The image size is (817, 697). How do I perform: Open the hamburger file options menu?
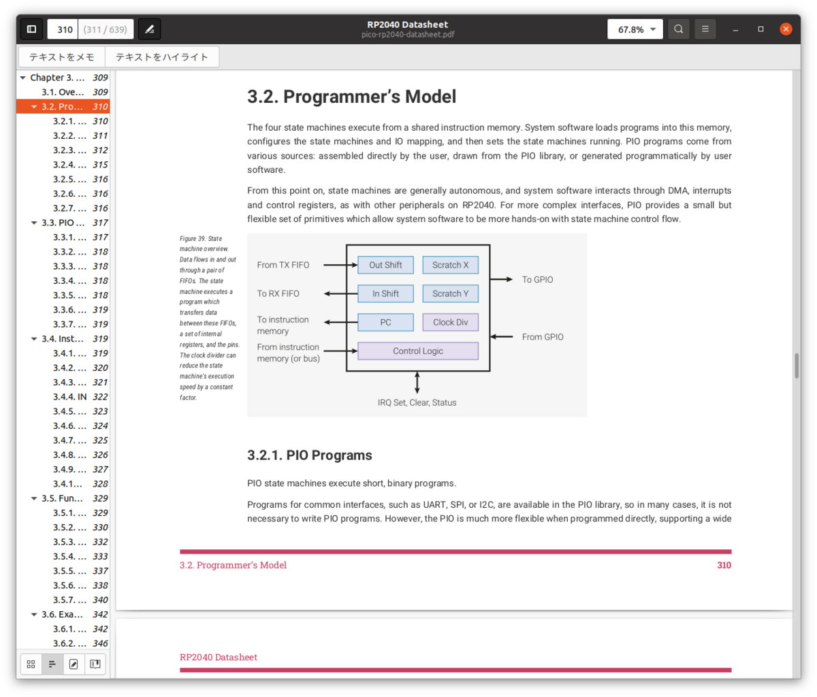[x=705, y=29]
